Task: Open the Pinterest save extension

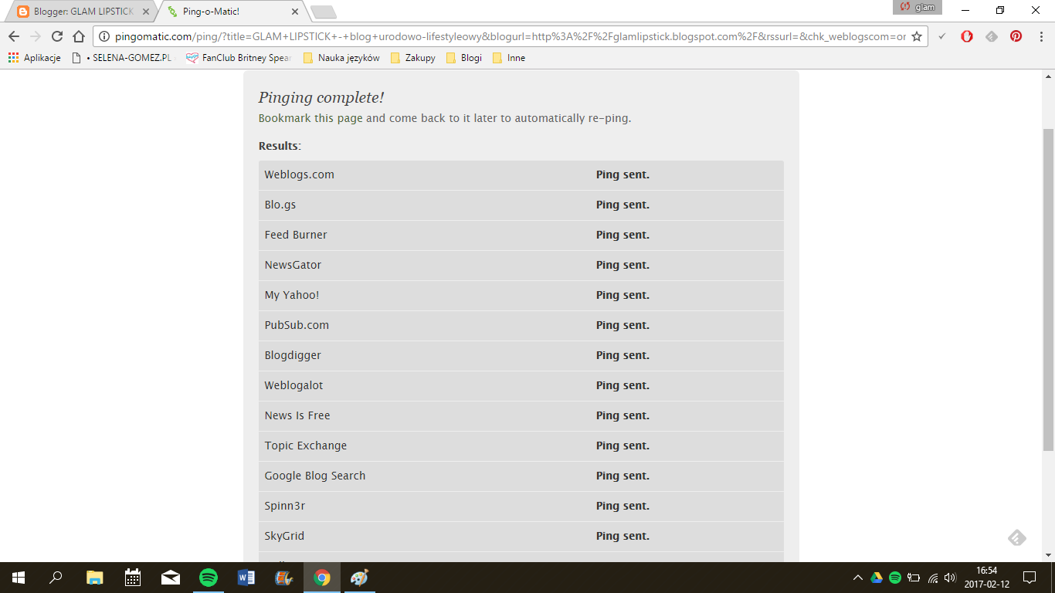Action: pos(1016,36)
